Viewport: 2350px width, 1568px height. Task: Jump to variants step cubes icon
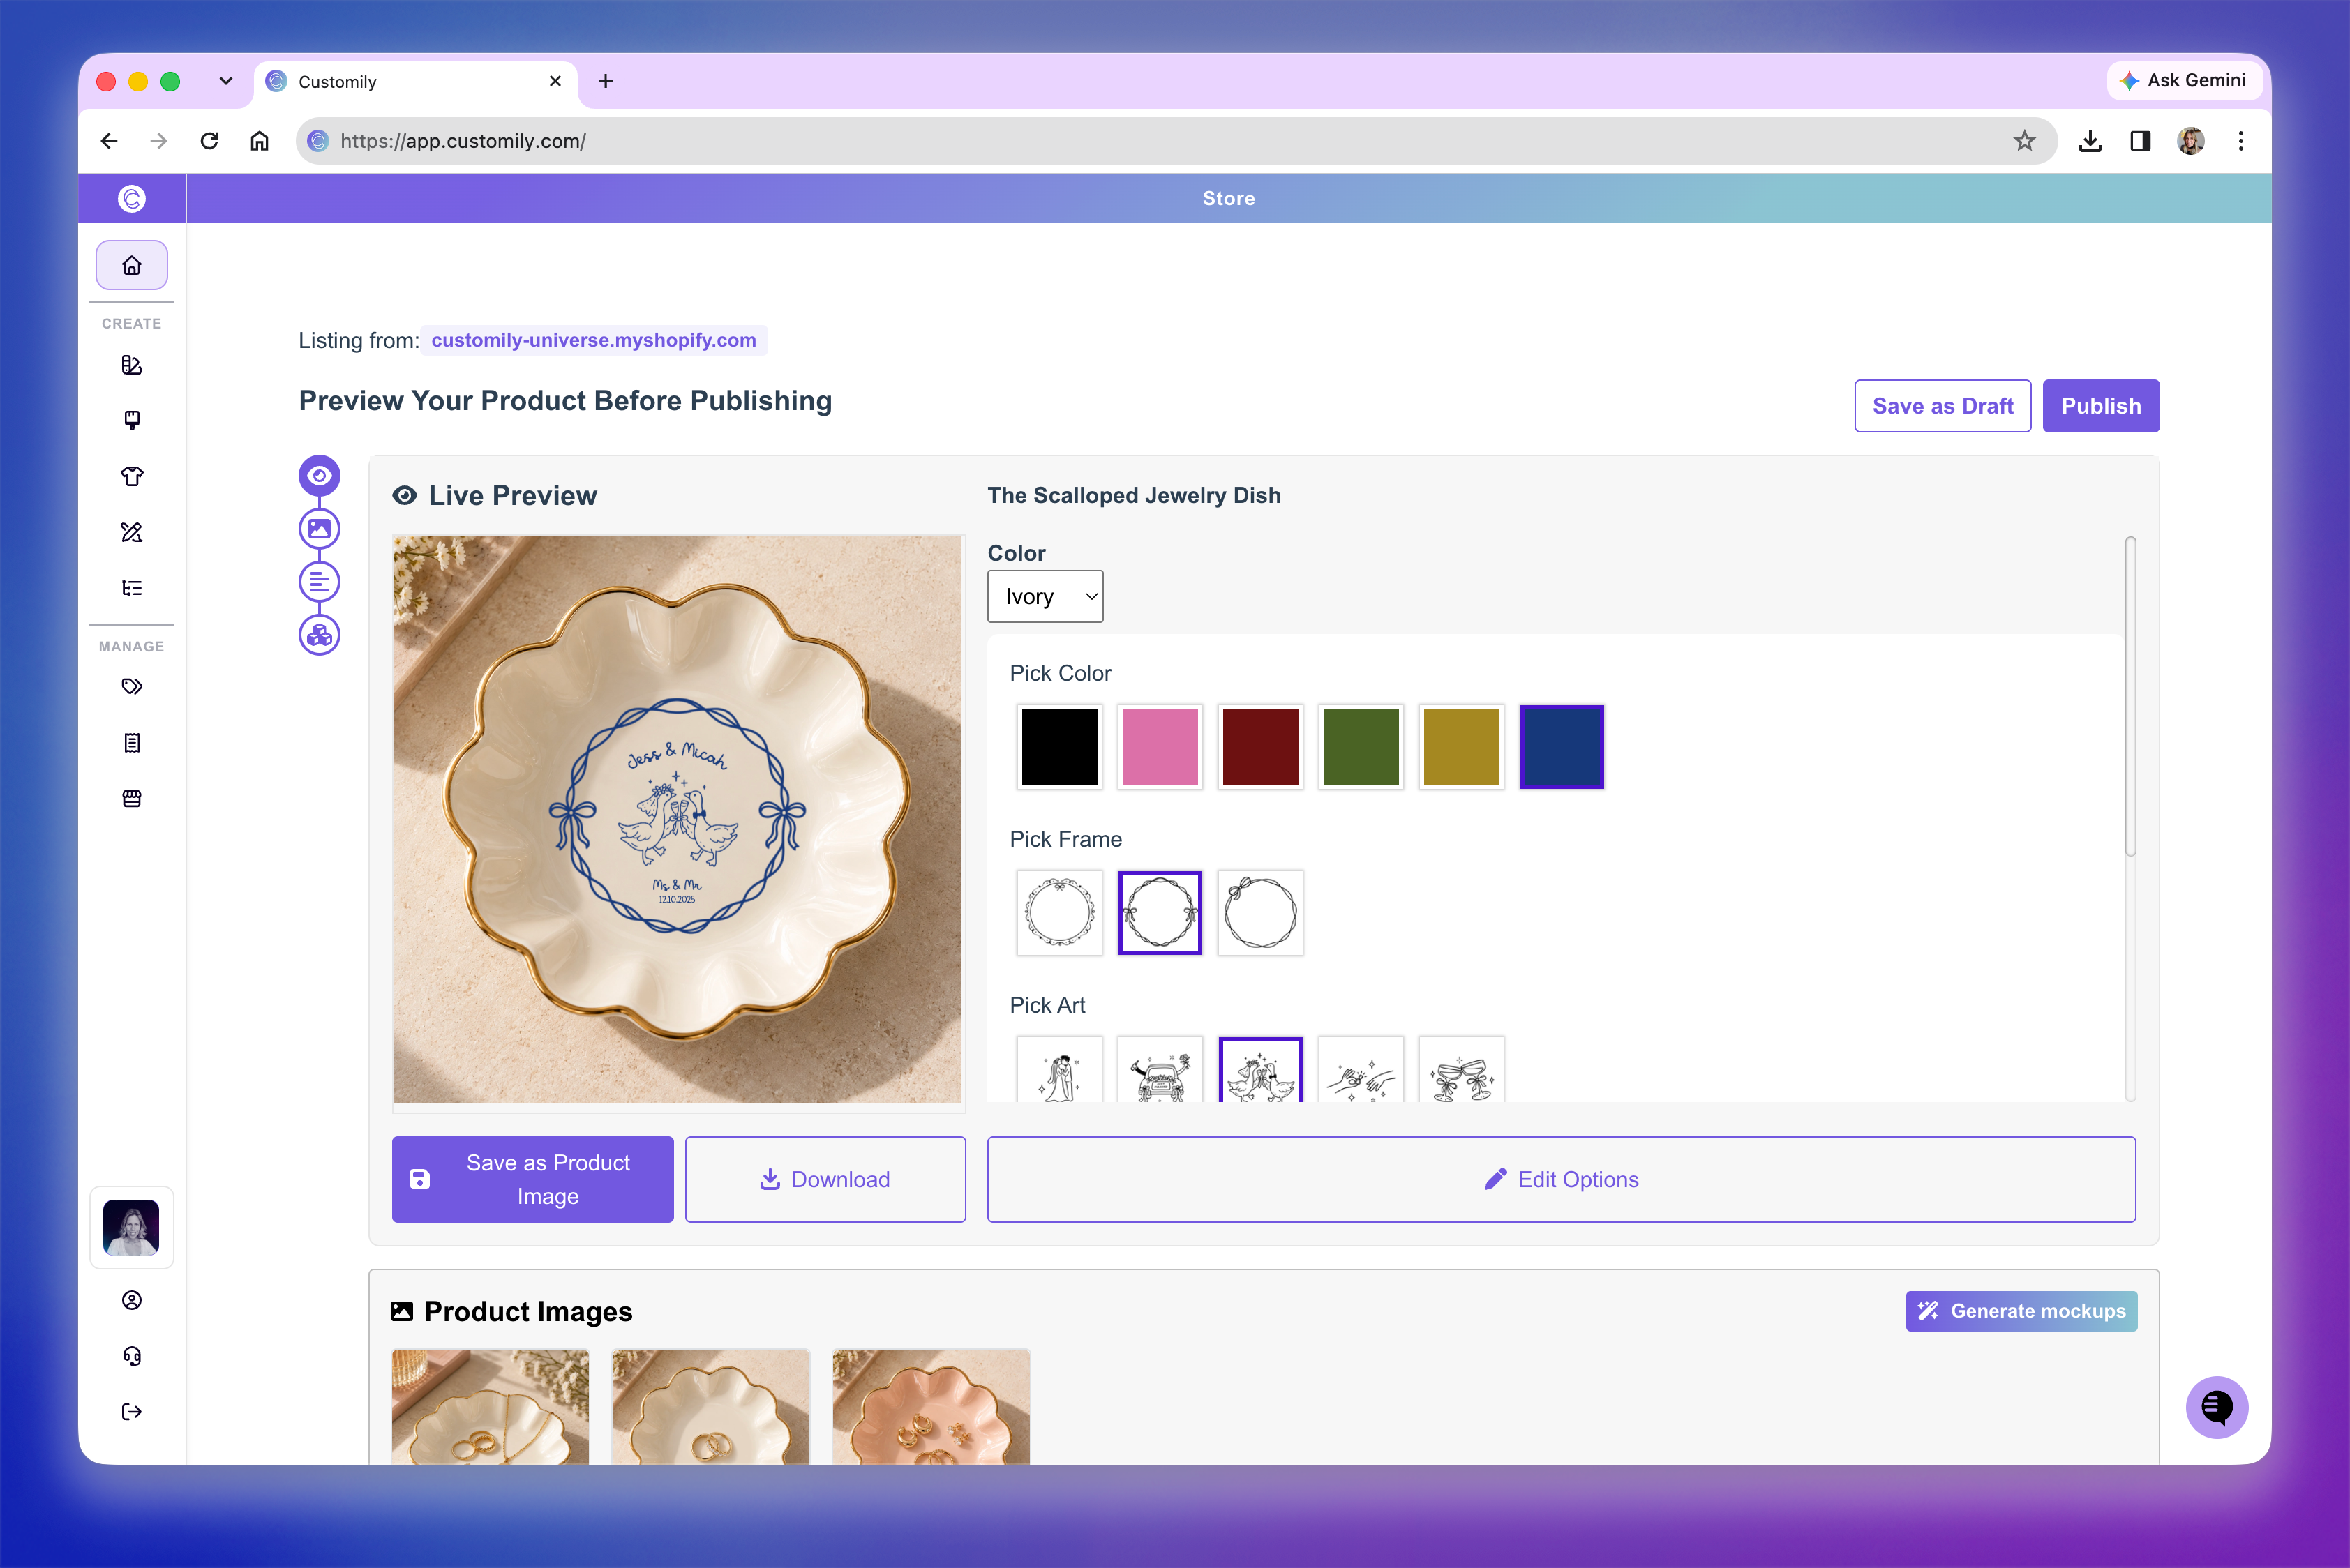point(319,635)
